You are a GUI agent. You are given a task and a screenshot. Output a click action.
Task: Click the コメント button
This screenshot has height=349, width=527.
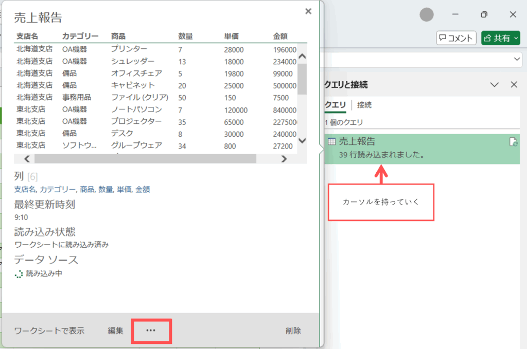455,38
